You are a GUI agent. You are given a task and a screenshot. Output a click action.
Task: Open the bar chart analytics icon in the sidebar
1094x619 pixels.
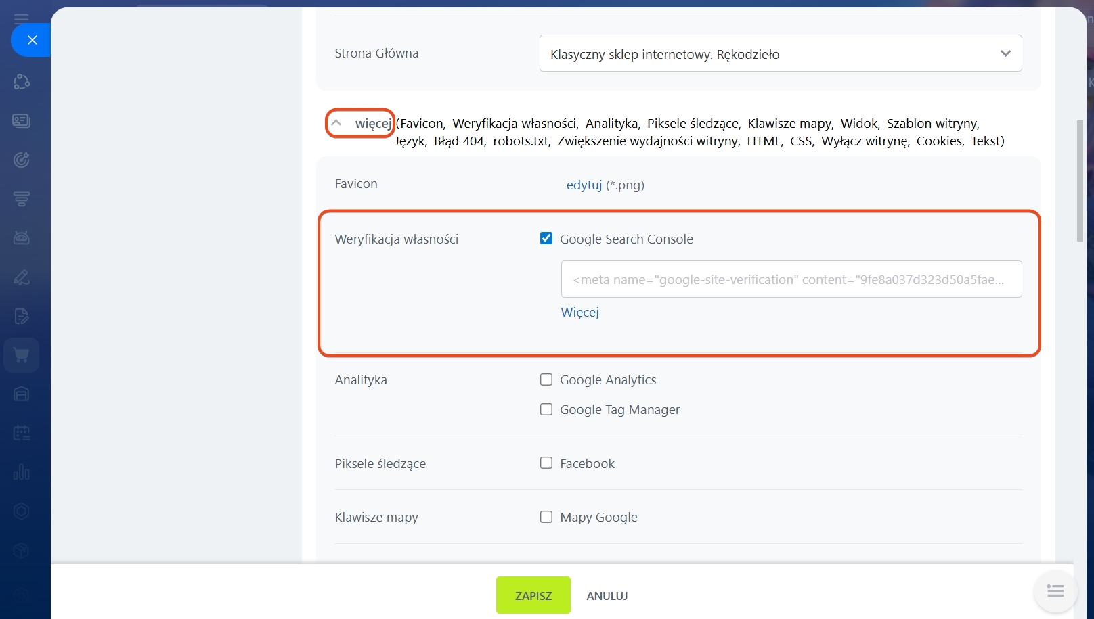(x=22, y=472)
